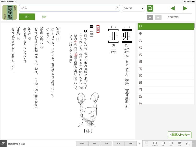Click the 外 boxed marker under the code
Image resolution: width=196 pixels, height=147 pixels.
(127, 56)
